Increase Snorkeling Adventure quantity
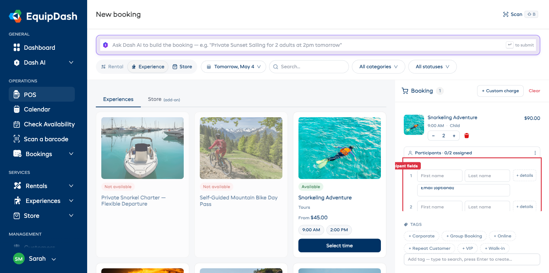The height and width of the screenshot is (273, 549). (x=454, y=136)
